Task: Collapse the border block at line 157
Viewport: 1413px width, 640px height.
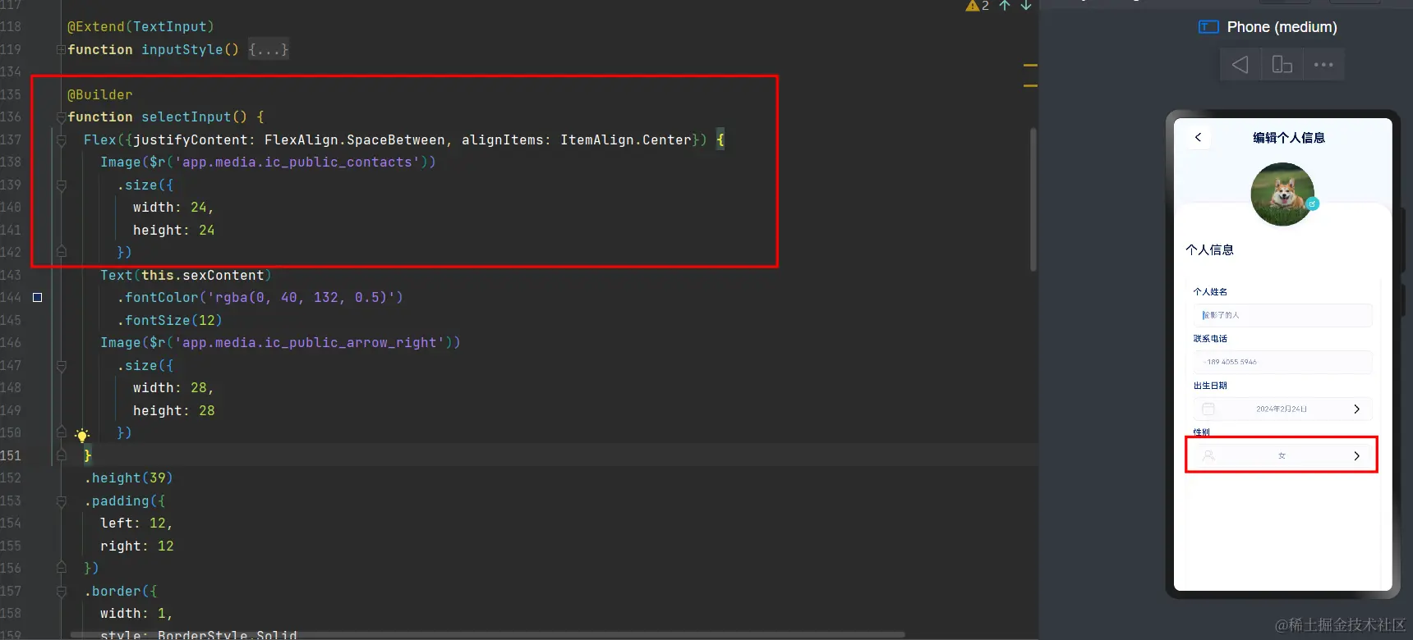Action: click(61, 592)
